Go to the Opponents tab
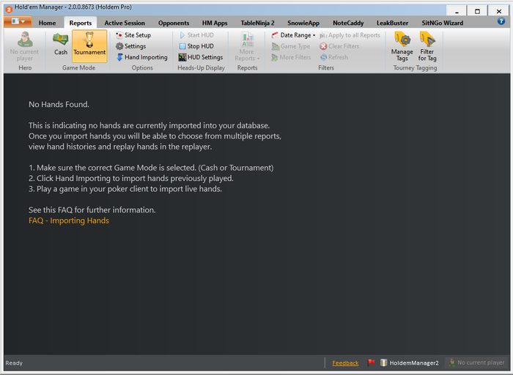 (174, 23)
